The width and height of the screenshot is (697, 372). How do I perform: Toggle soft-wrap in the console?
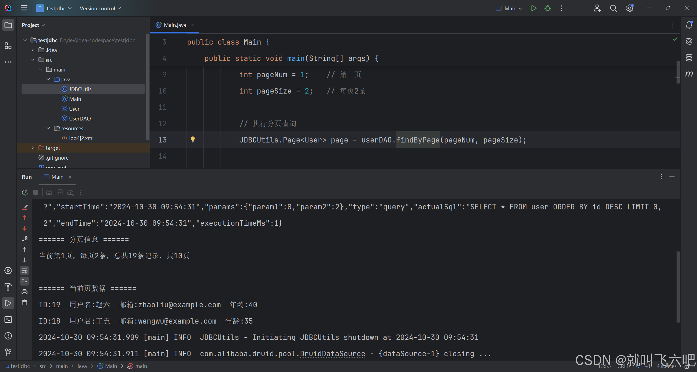(x=25, y=271)
